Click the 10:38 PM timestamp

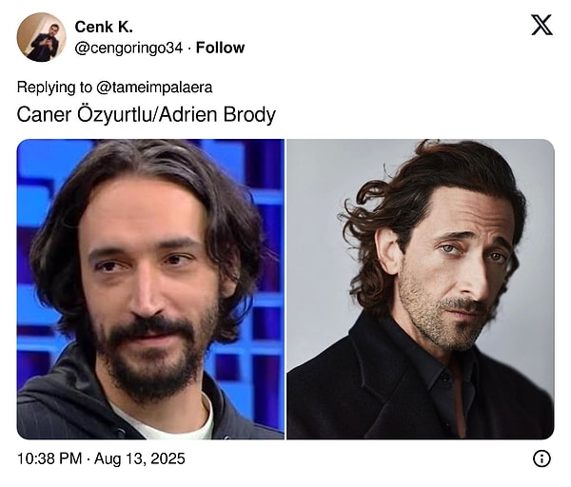49,458
